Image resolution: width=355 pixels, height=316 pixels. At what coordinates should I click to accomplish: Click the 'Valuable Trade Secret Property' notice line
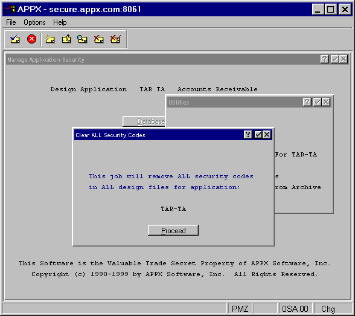pos(174,263)
